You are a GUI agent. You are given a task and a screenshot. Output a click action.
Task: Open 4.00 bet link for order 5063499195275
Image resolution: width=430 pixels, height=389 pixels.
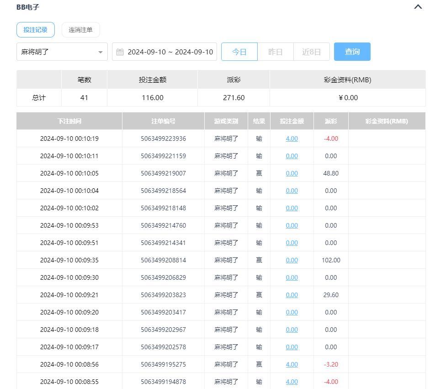(292, 364)
